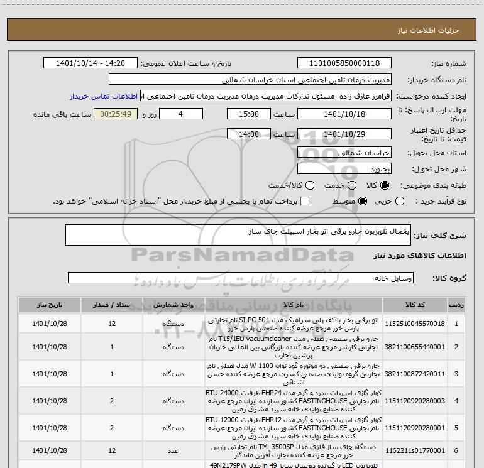Click product code 115251004557​0018
484x468 pixels.
pos(415,324)
